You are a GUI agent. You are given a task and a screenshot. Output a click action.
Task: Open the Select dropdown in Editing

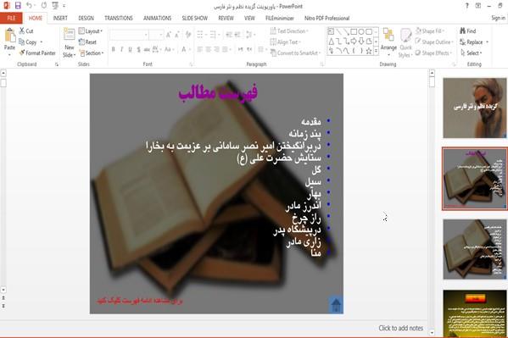[472, 53]
